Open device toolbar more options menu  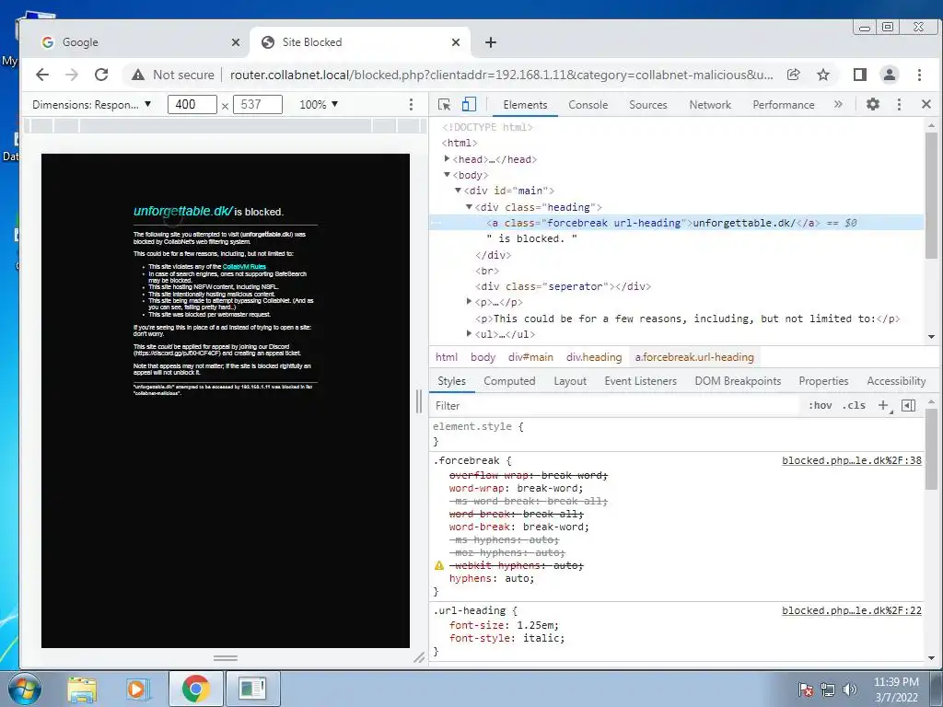(411, 105)
